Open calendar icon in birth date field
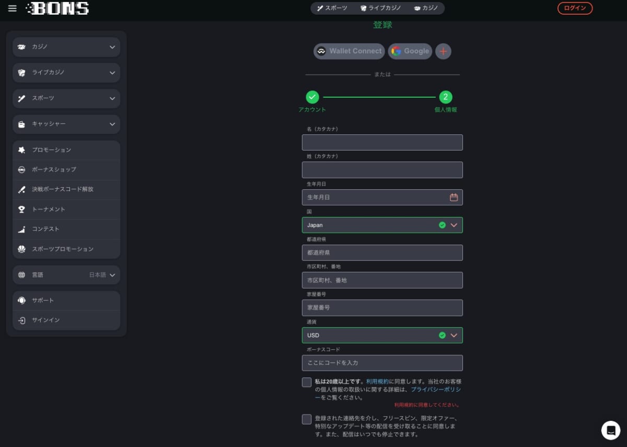The height and width of the screenshot is (447, 627). pyautogui.click(x=454, y=197)
